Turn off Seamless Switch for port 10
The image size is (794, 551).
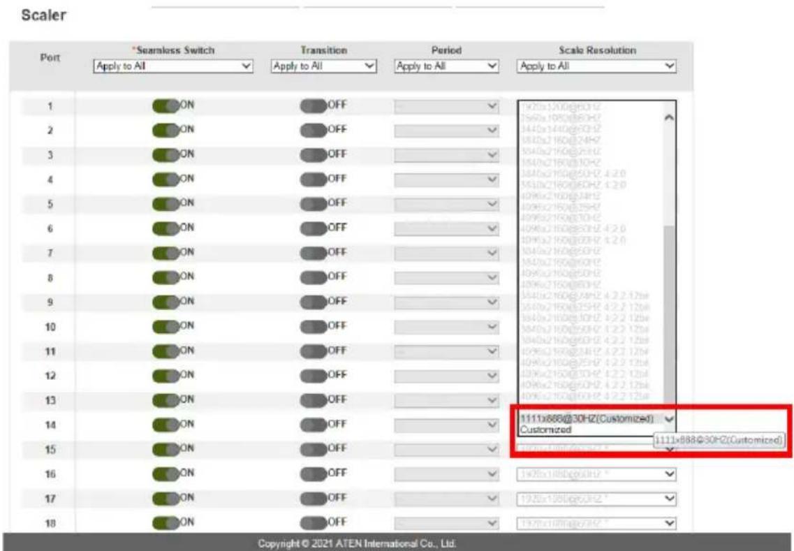pyautogui.click(x=166, y=327)
